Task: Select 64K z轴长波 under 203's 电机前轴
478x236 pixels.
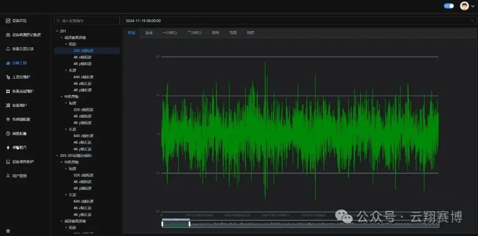Action: pyautogui.click(x=83, y=202)
